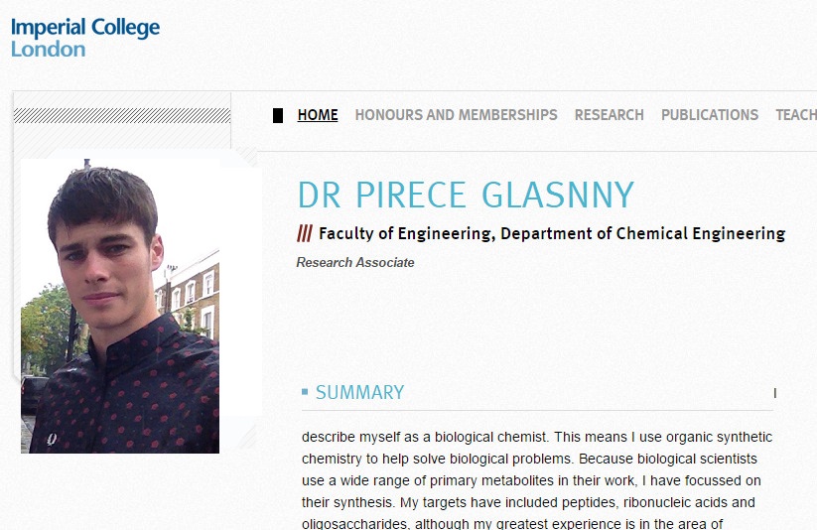Click the Imperial College London logo

[85, 38]
